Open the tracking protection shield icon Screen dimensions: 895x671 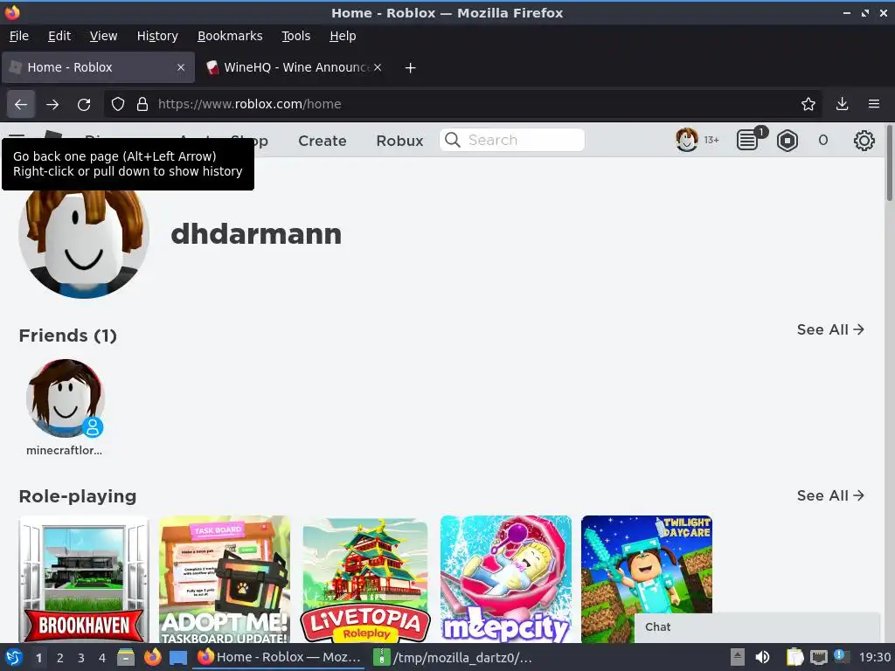tap(118, 105)
